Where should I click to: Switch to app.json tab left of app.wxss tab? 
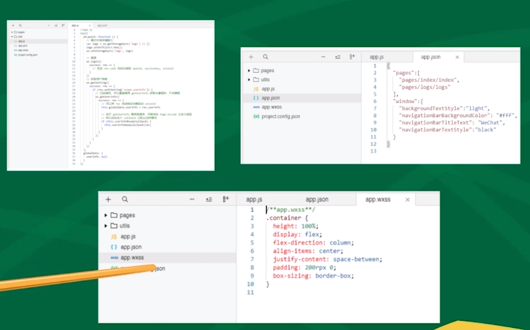[x=317, y=199]
